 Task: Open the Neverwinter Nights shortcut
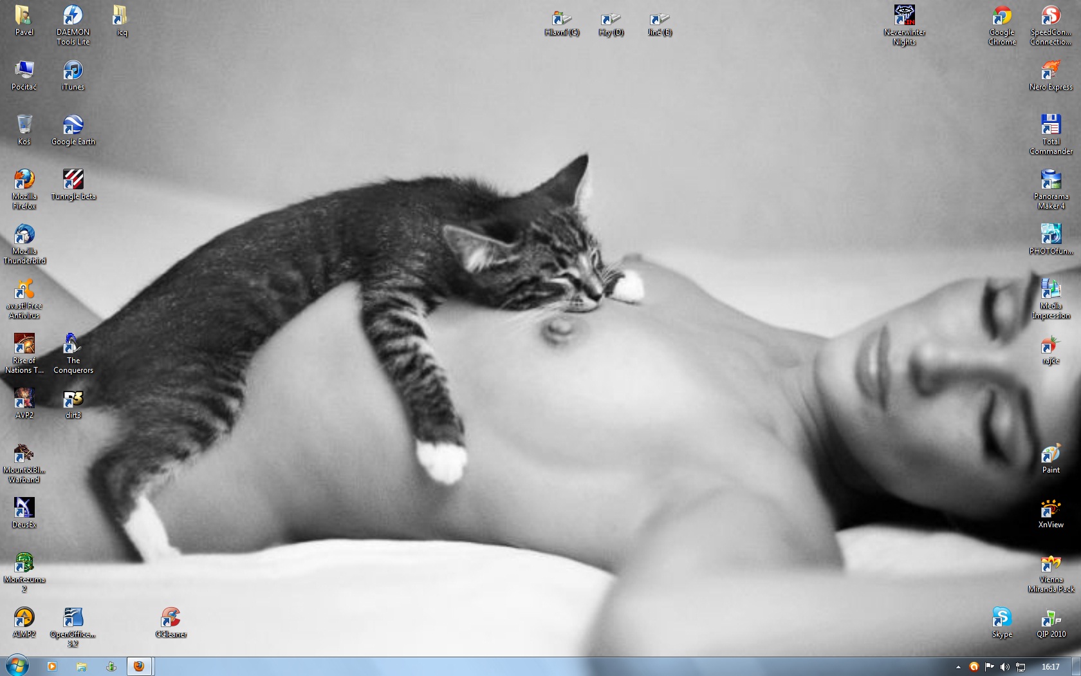pyautogui.click(x=904, y=16)
